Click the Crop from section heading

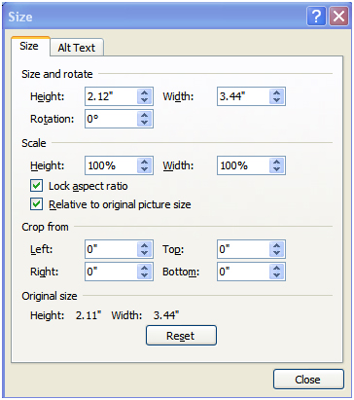(45, 227)
